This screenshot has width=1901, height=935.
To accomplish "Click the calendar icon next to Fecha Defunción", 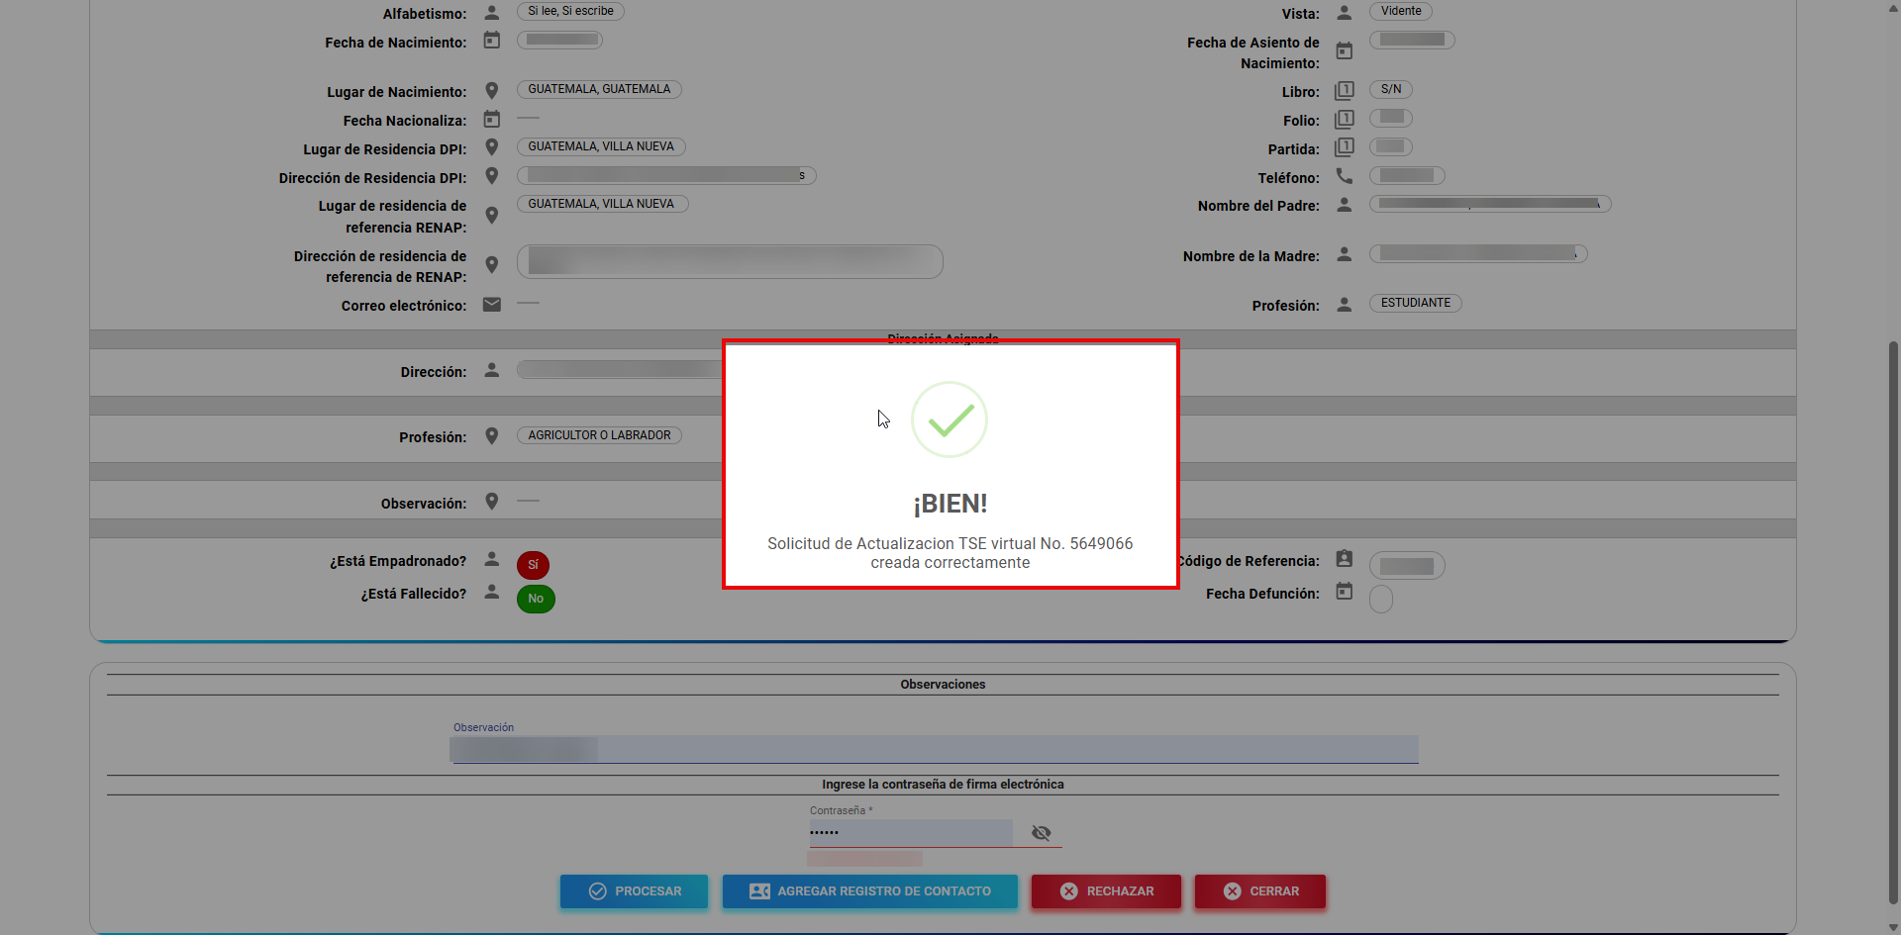I will click(1344, 592).
